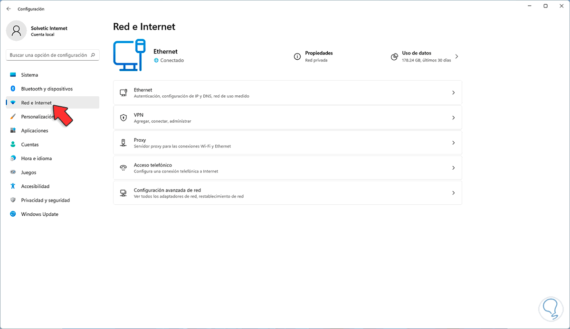Open the VPN settings row

coord(287,118)
